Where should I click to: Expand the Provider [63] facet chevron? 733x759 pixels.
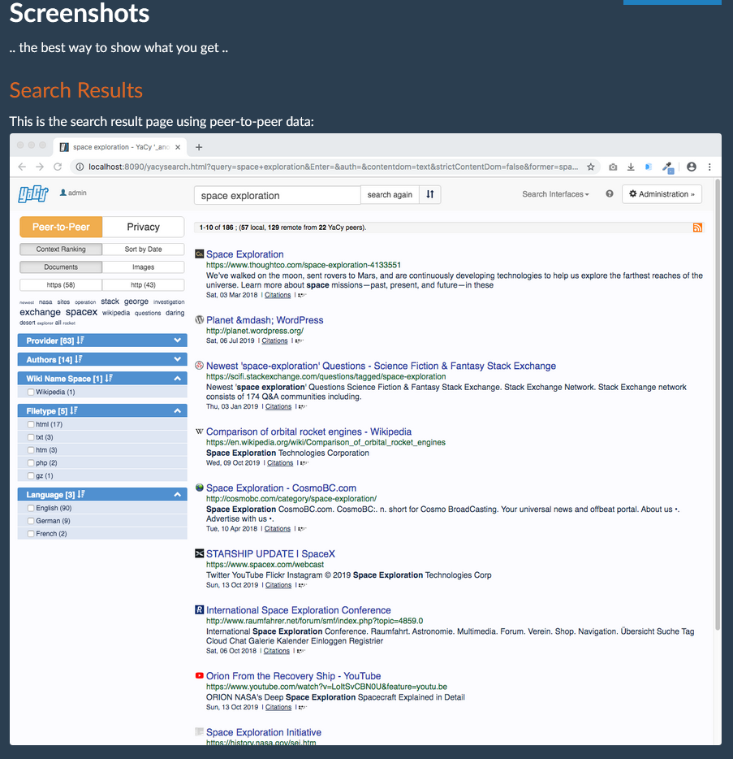tap(178, 340)
